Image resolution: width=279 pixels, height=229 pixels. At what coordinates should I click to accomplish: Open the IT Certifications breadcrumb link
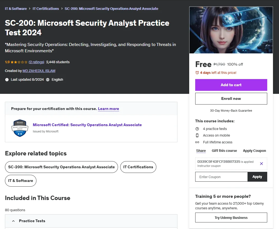pos(46,8)
